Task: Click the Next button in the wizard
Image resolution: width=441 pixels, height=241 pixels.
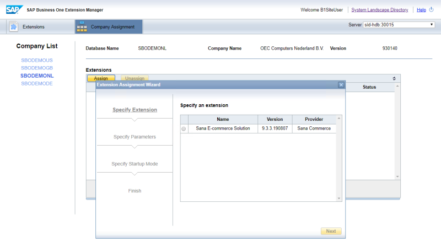Action: pos(331,231)
